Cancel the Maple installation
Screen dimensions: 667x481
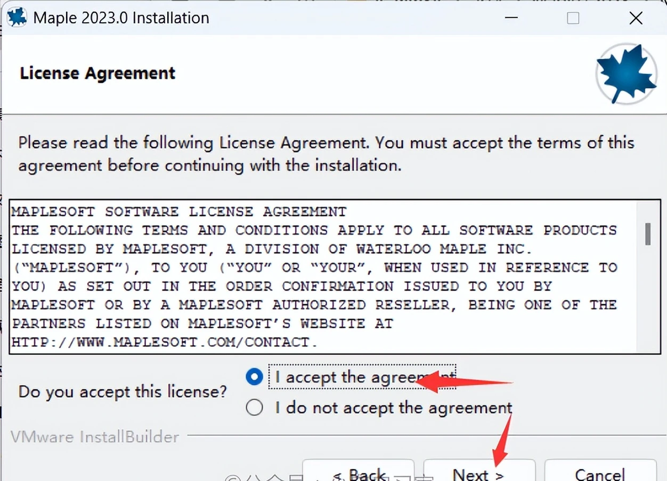tap(599, 474)
